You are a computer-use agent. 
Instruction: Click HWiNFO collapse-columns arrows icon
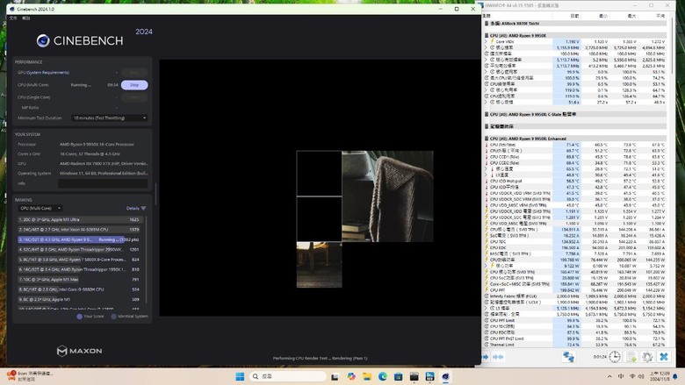498,357
